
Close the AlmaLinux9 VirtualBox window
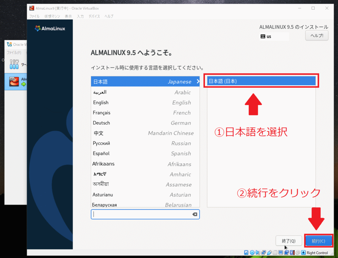(327, 8)
